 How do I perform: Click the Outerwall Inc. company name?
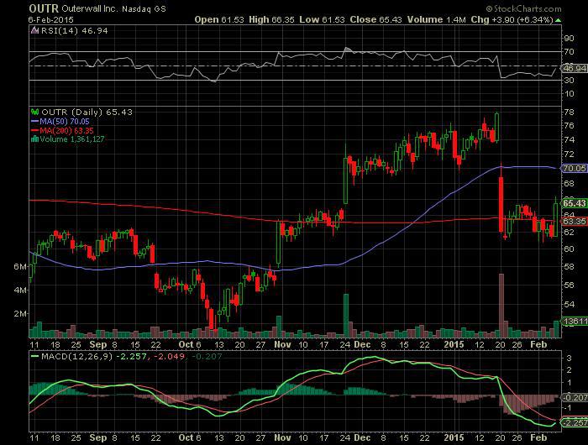click(x=90, y=8)
